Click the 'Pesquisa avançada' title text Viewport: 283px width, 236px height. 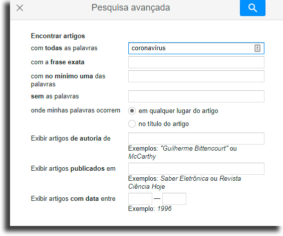(131, 8)
